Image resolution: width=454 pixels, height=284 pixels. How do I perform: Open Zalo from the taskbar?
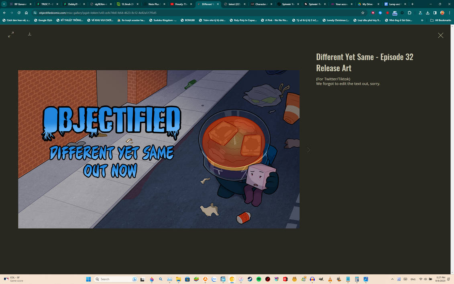coord(214,279)
